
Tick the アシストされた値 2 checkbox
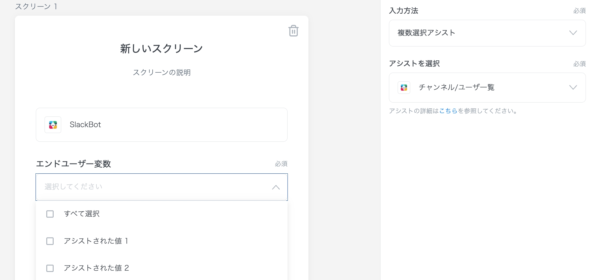(50, 268)
